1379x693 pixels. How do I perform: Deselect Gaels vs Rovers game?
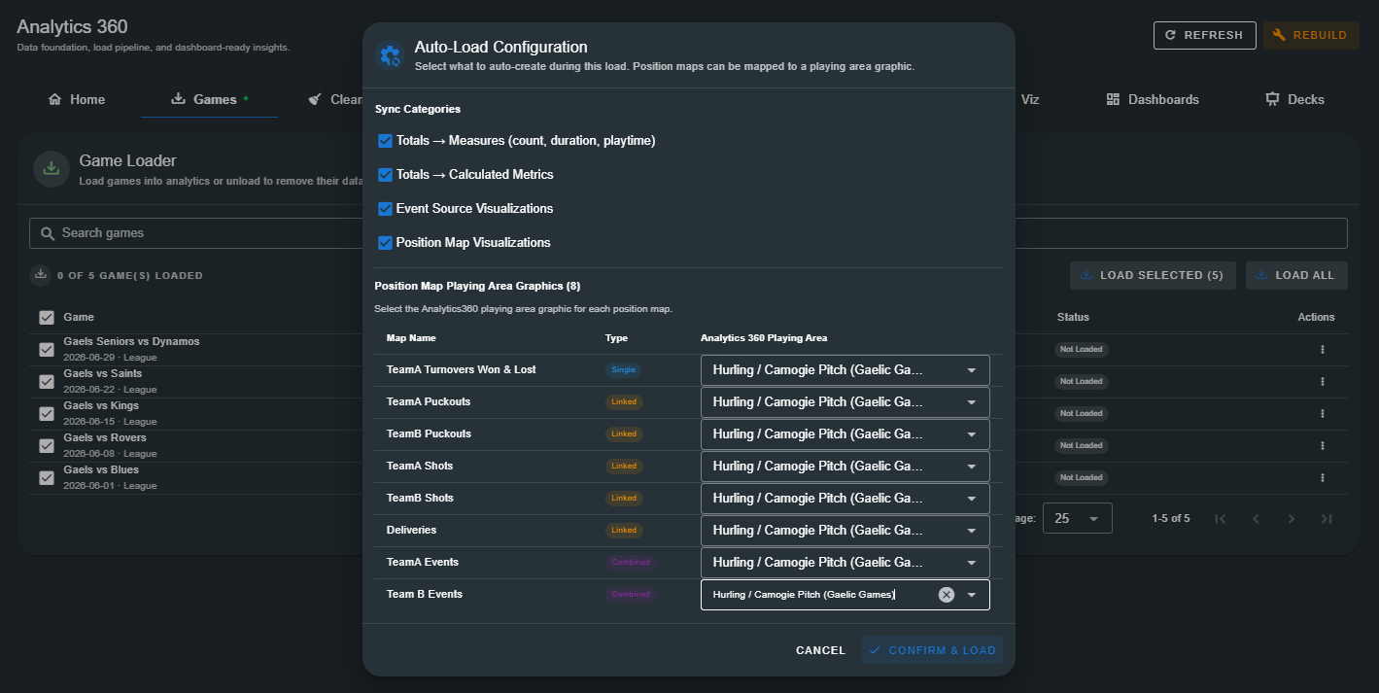(46, 446)
